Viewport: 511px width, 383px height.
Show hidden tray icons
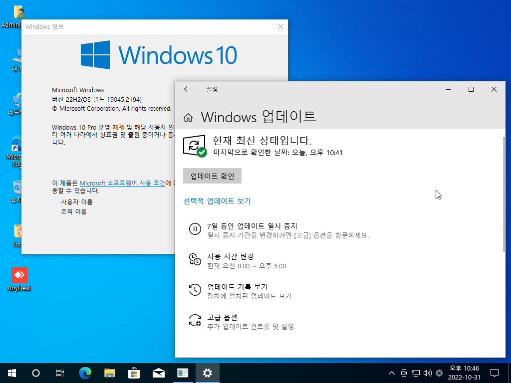click(x=392, y=373)
